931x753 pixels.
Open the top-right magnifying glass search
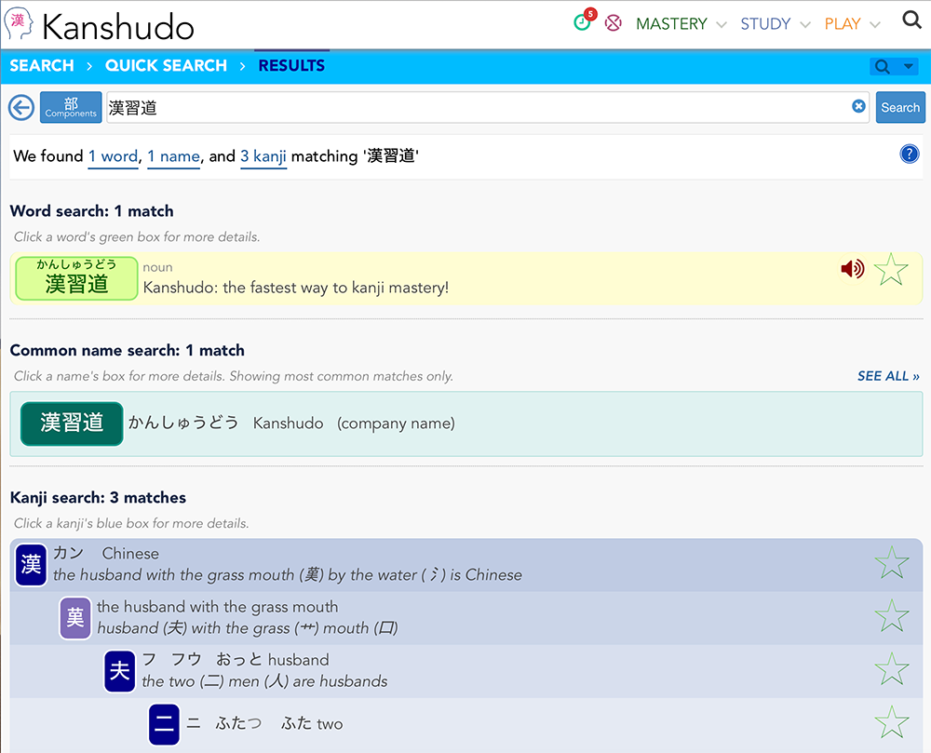(911, 20)
